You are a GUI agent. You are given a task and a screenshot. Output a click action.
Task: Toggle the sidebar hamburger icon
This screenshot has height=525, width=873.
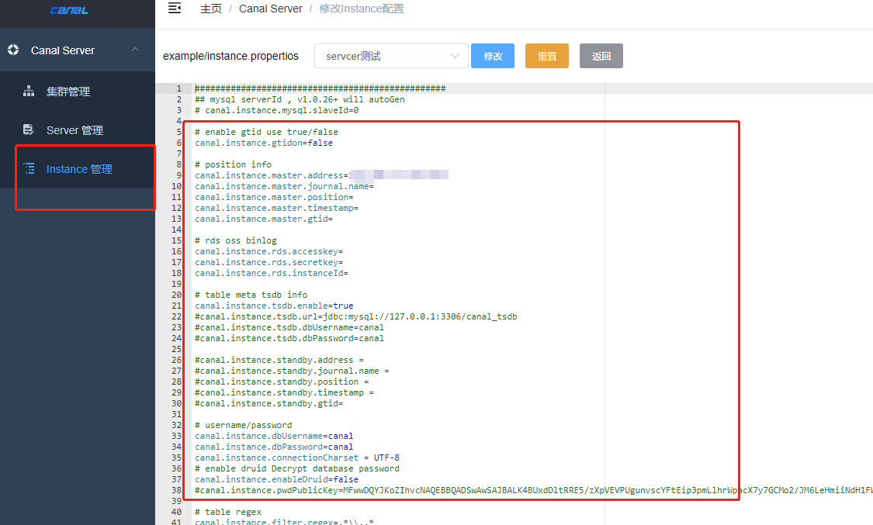click(175, 9)
